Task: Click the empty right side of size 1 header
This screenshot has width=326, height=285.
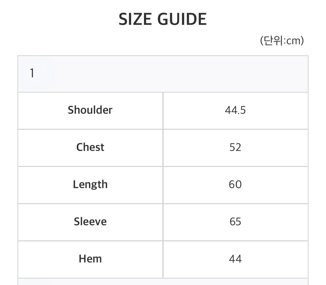Action: point(203,74)
